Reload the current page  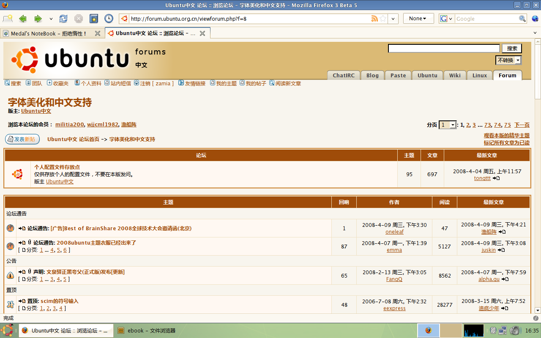[x=63, y=19]
